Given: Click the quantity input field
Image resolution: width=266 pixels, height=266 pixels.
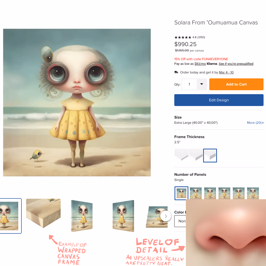Looking at the screenshot, I should (x=189, y=84).
